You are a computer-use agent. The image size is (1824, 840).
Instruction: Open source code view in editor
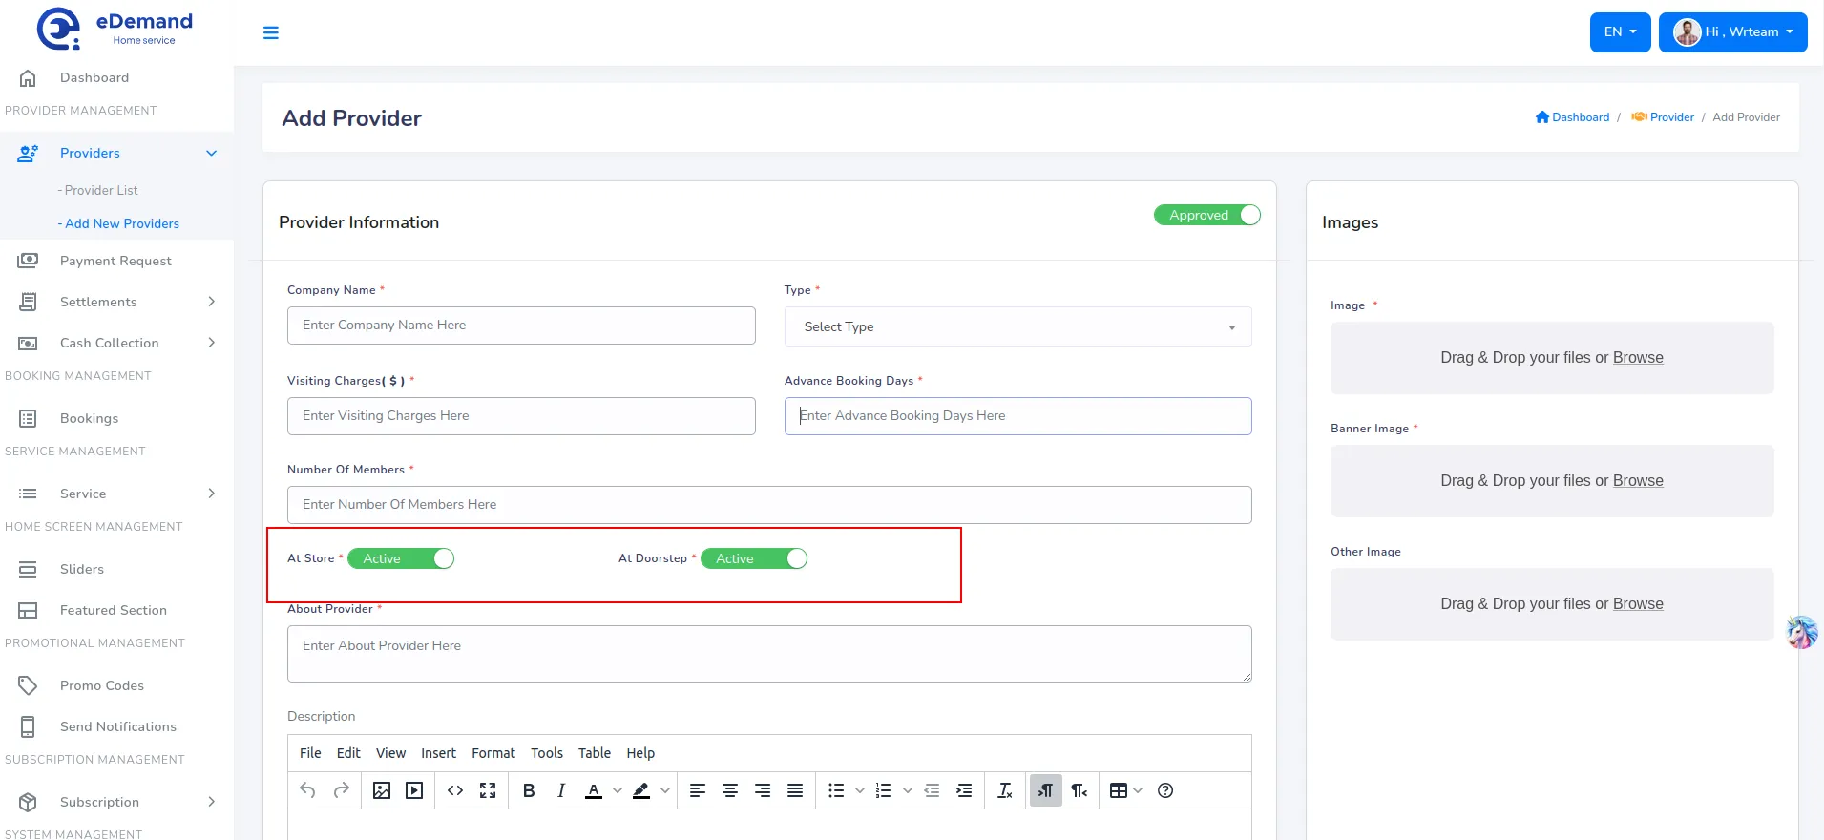[x=455, y=790]
